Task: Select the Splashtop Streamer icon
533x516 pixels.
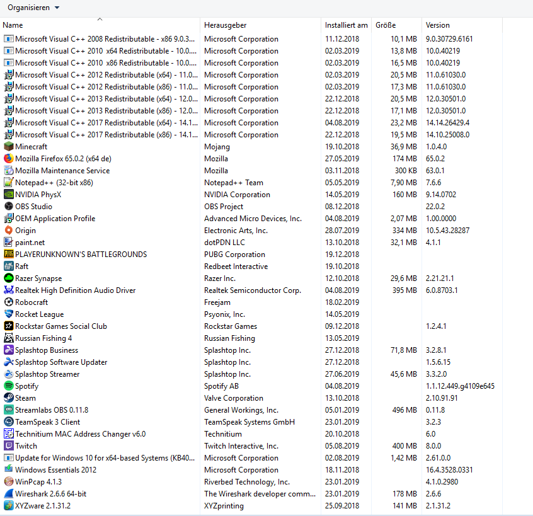Action: (x=8, y=374)
